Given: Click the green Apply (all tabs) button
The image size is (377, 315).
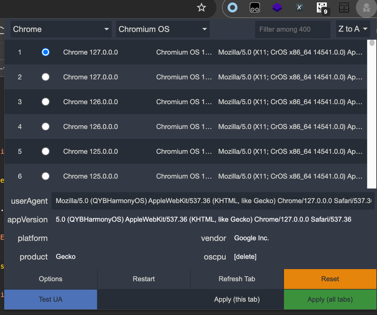Looking at the screenshot, I should 330,299.
